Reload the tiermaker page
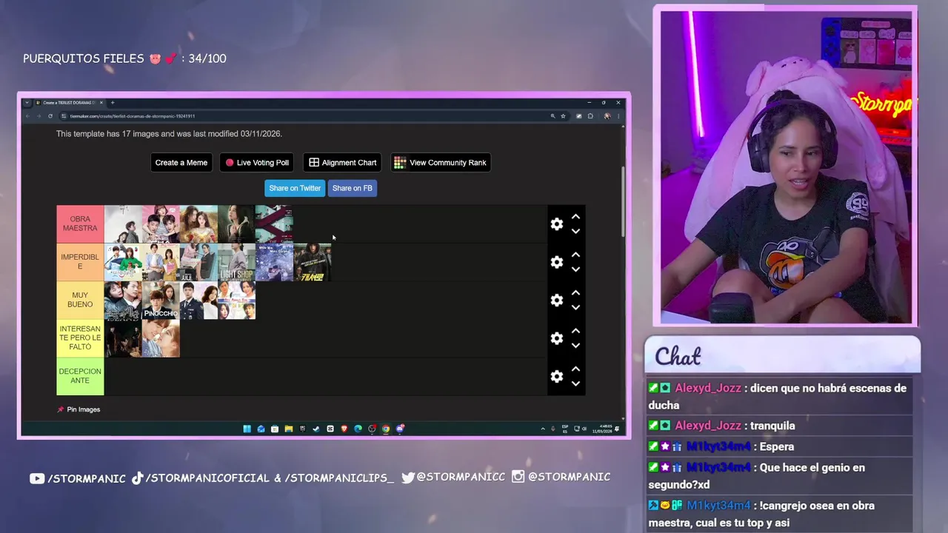Image resolution: width=948 pixels, height=533 pixels. point(50,115)
